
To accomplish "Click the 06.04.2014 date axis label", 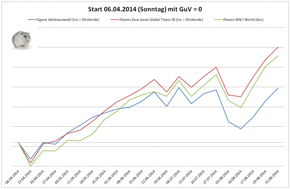I will point(12,177).
